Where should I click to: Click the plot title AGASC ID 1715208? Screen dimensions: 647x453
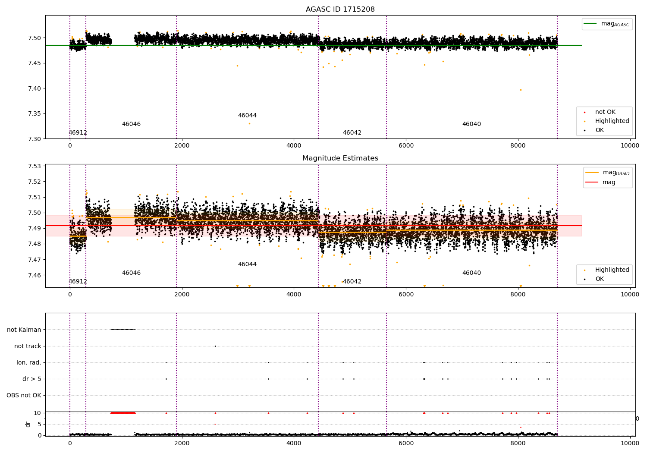point(340,9)
